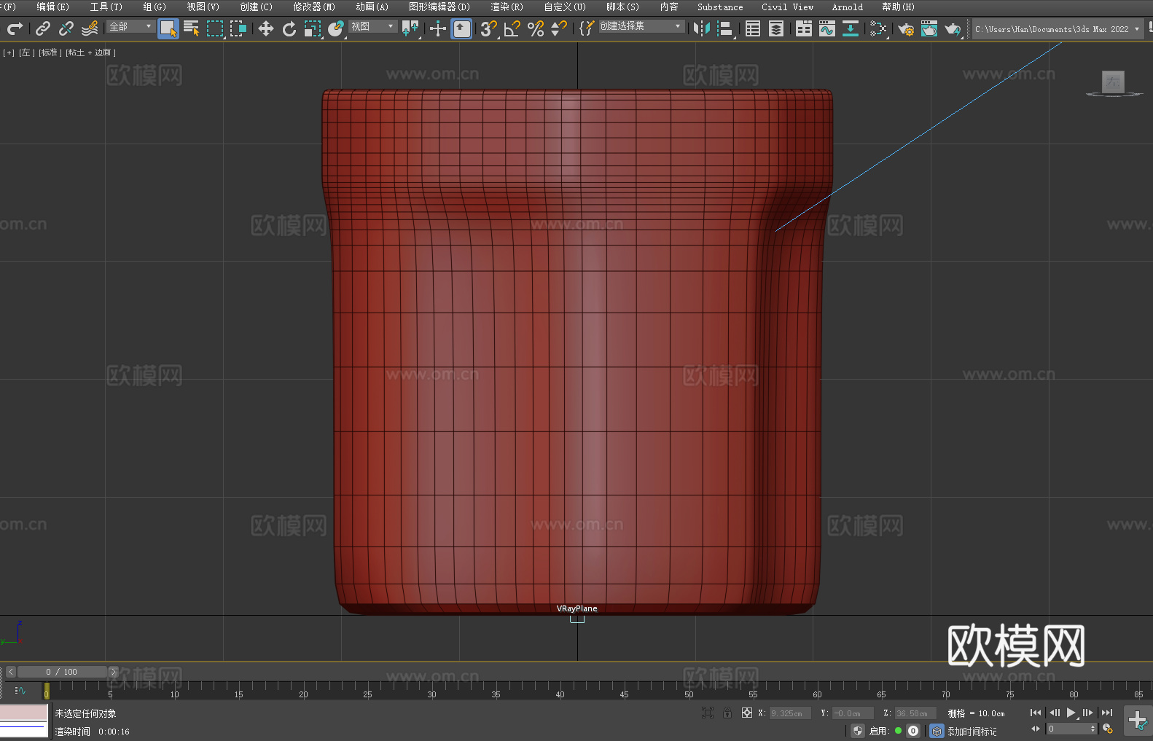Open the 编辑(E) menu

coord(52,7)
